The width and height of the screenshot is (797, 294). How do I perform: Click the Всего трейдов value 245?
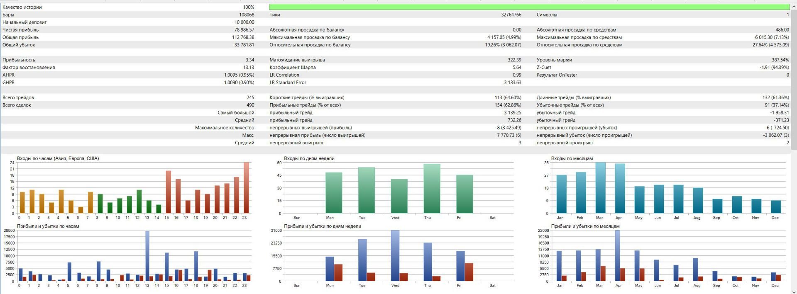pyautogui.click(x=250, y=97)
